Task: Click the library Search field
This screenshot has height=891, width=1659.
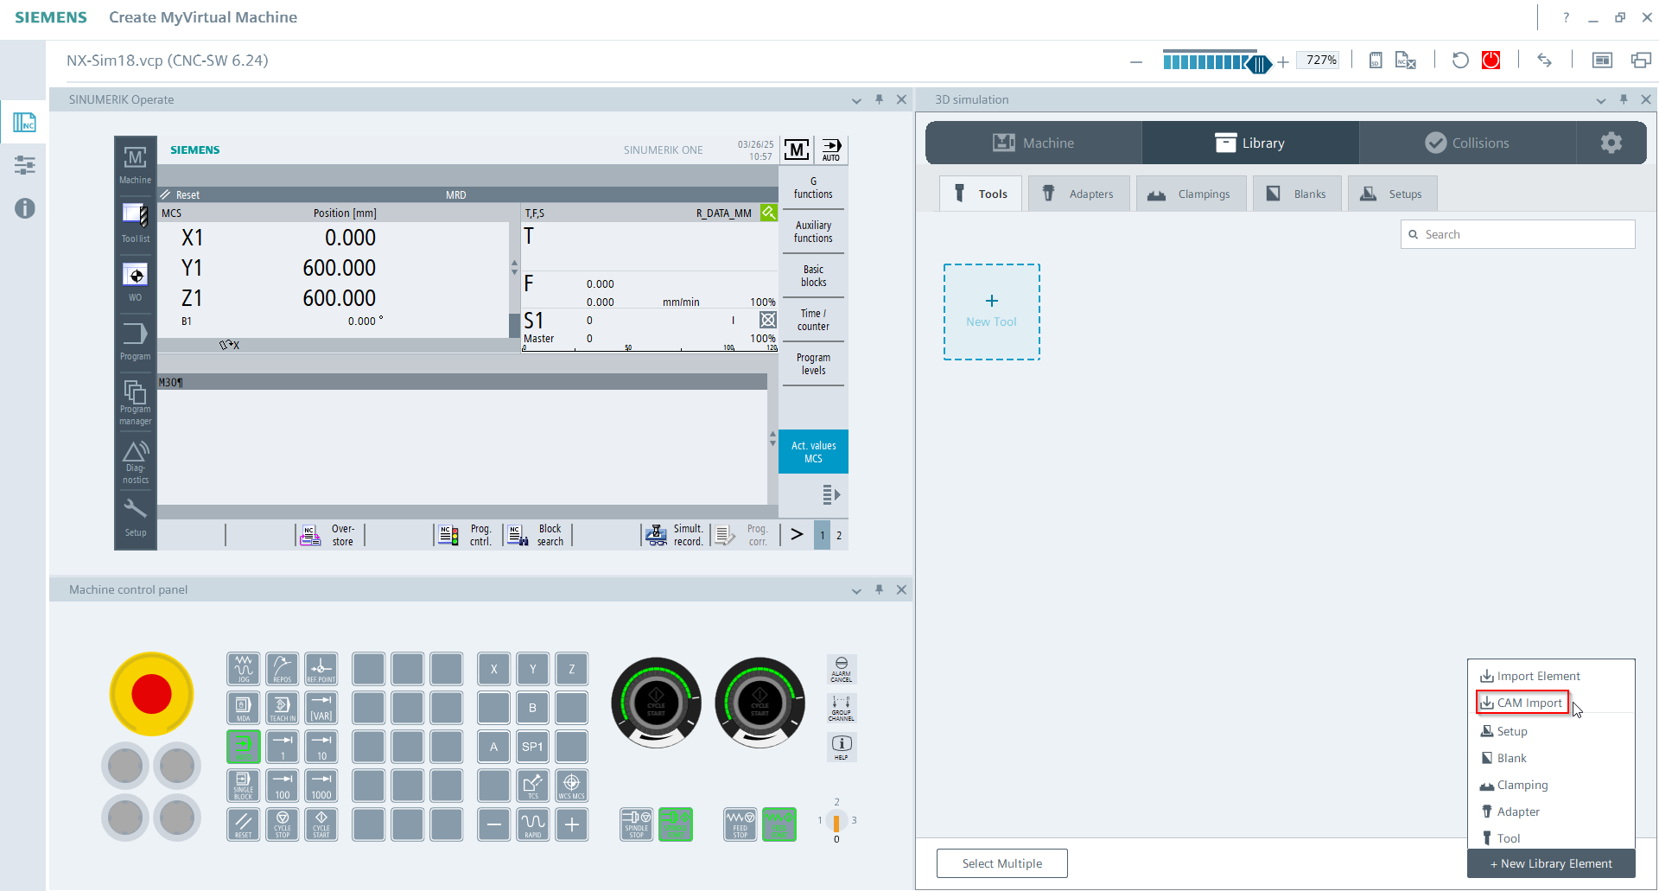Action: (1518, 233)
